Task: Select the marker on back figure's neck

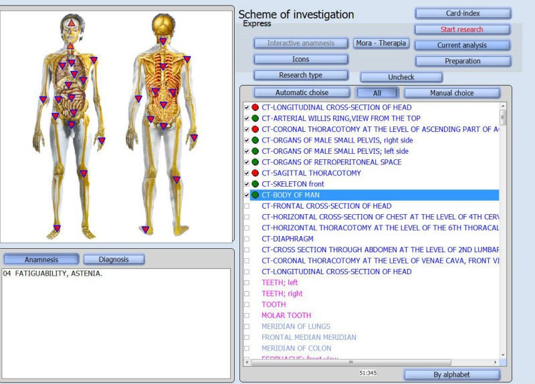Action: [x=163, y=41]
